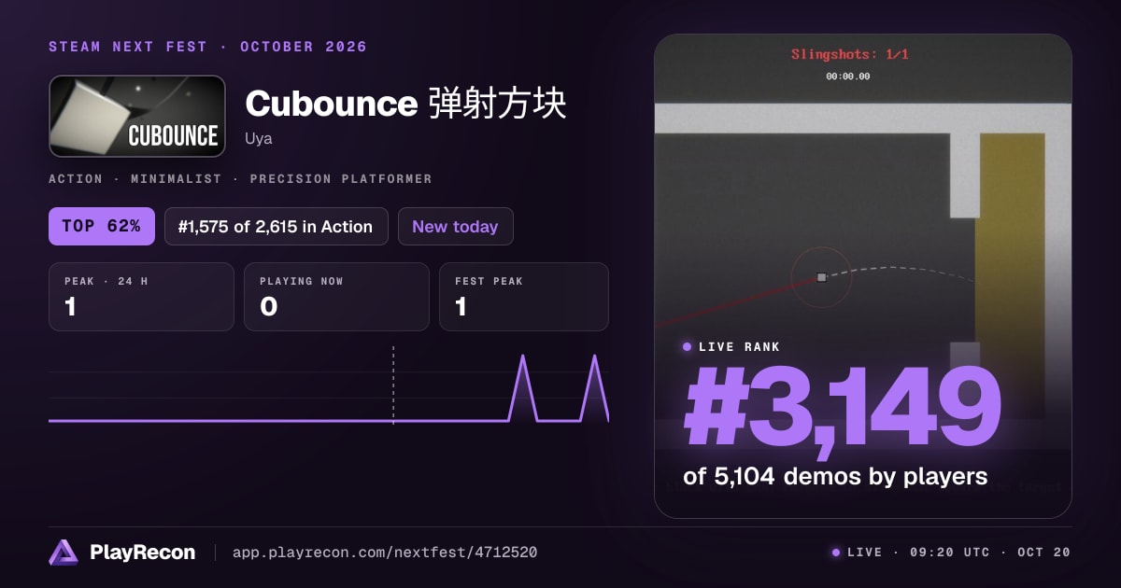Screen dimensions: 1121x588
Task: Click the ACTION · MINIMALIST · PRECISION PLATFORMER tags
Action: 240,178
